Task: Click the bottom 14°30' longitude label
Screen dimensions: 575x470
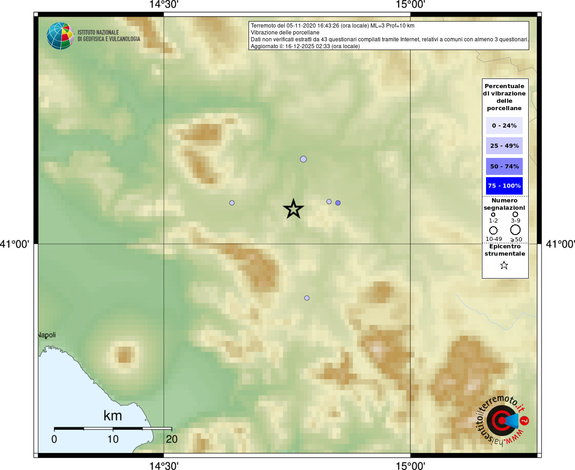Action: pos(164,466)
